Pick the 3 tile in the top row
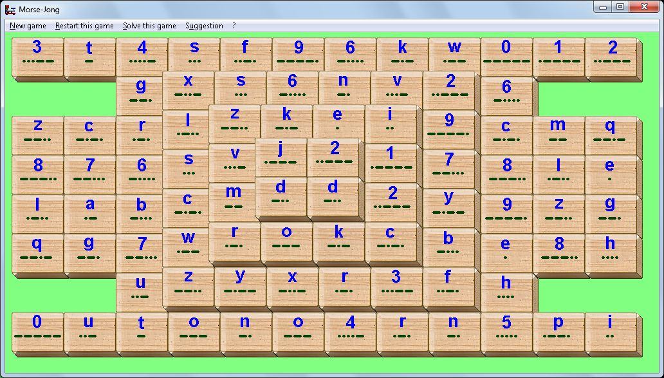Screen dimensions: 664x378 click(x=38, y=57)
